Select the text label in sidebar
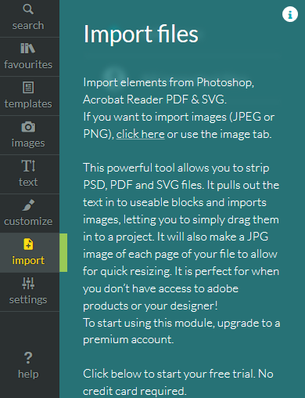The height and width of the screenshot is (398, 305). click(28, 182)
